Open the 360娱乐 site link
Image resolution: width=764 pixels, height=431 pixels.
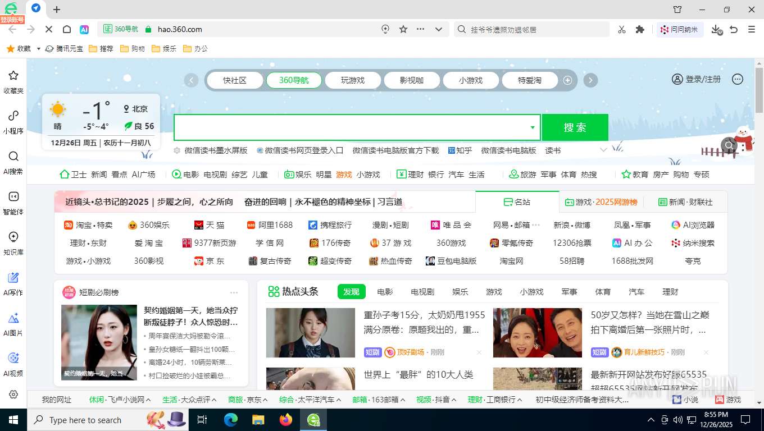(149, 225)
